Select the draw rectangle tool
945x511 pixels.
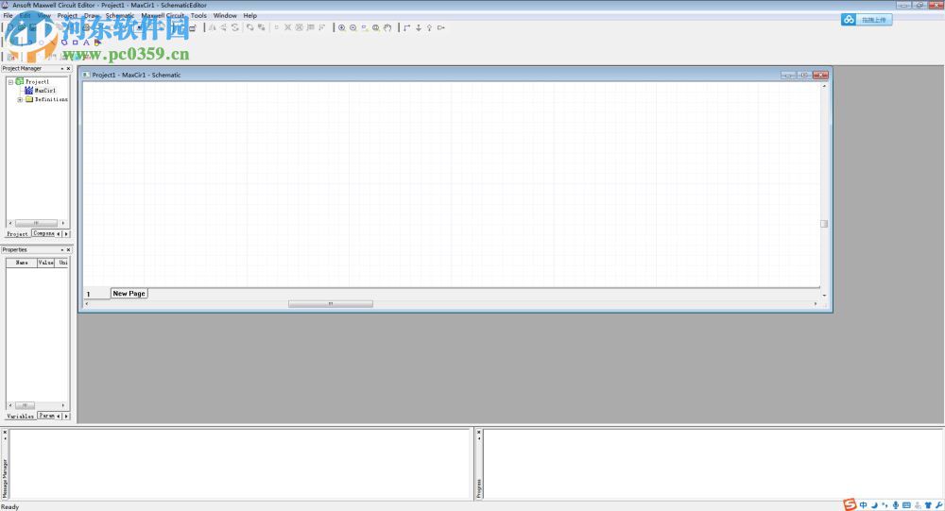76,43
